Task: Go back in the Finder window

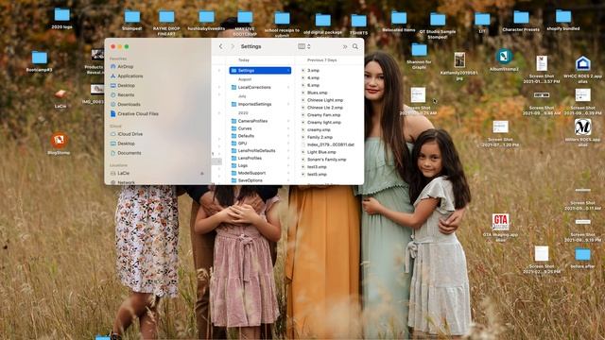Action: click(x=220, y=46)
